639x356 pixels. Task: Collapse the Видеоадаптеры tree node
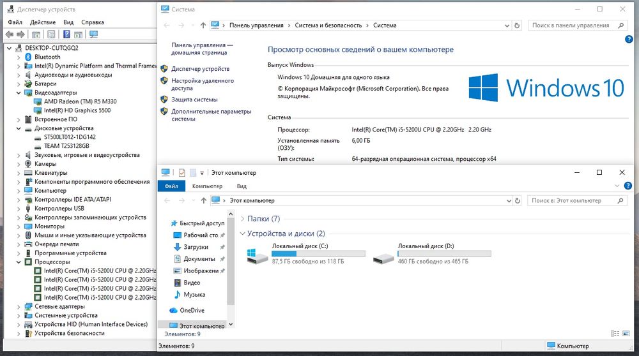19,93
